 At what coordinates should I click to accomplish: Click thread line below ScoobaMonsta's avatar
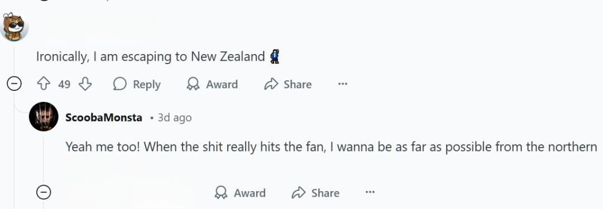(43, 158)
